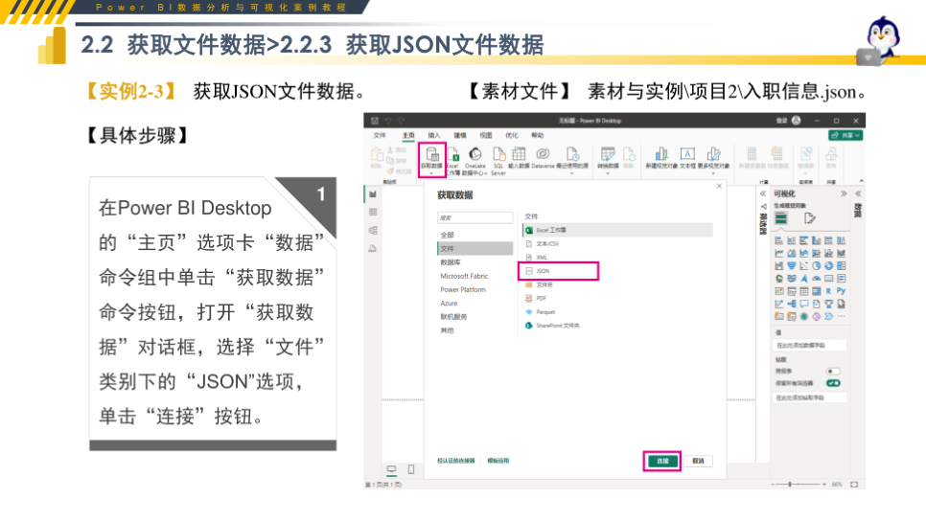The width and height of the screenshot is (926, 521).
Task: Switch to mobile layout icon at bottom
Action: pyautogui.click(x=411, y=469)
